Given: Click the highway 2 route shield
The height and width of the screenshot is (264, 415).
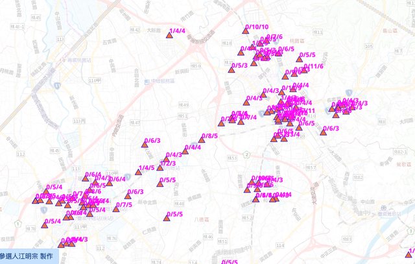Looking at the screenshot, I should 246,154.
